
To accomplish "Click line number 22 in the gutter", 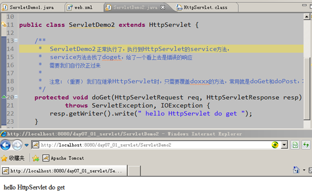I will 10,114.
